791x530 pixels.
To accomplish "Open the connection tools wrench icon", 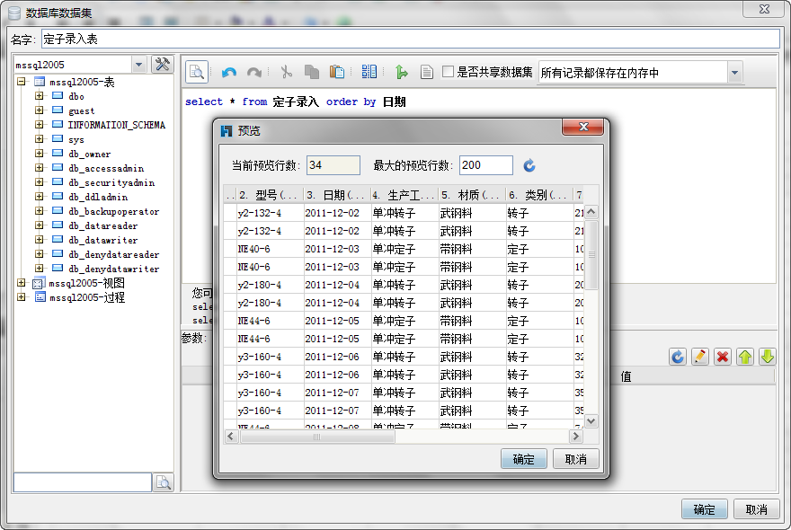I will point(163,65).
